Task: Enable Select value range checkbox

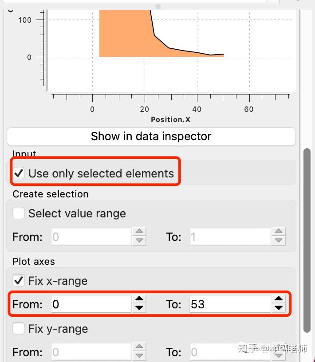Action: 19,213
